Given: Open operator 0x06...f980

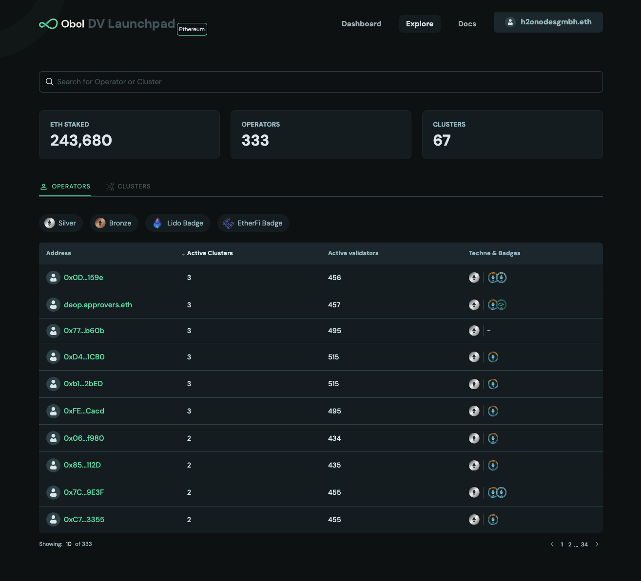Looking at the screenshot, I should [84, 438].
